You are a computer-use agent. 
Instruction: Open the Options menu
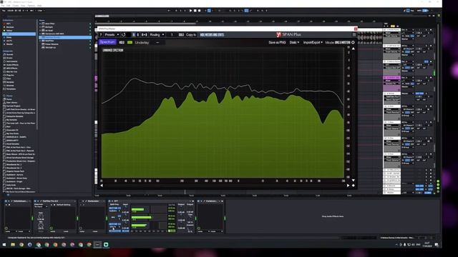31,6
